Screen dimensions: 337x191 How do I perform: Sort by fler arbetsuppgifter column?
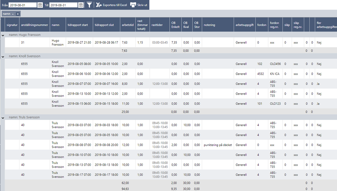326,25
